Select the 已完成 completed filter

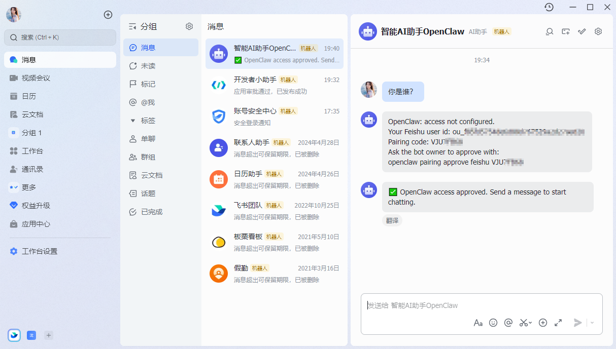(x=161, y=212)
